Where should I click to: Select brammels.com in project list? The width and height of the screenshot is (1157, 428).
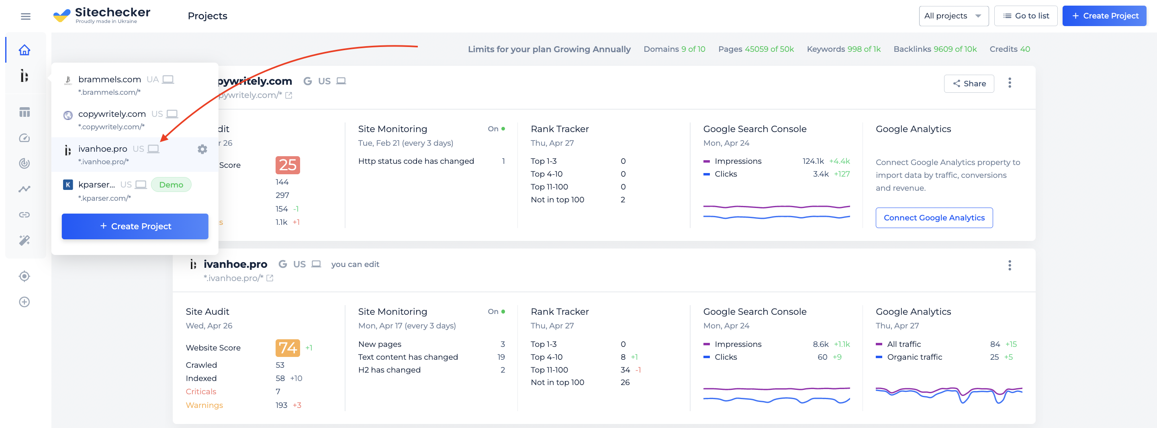coord(135,85)
